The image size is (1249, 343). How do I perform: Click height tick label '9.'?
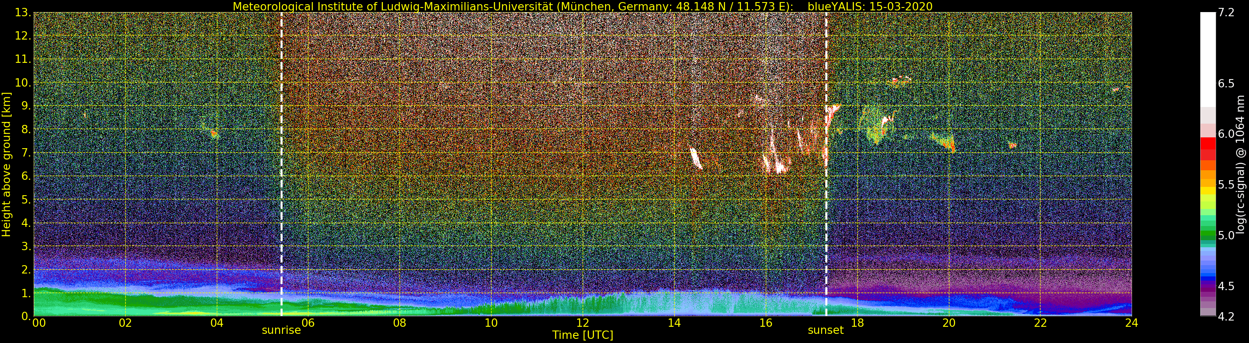26,106
